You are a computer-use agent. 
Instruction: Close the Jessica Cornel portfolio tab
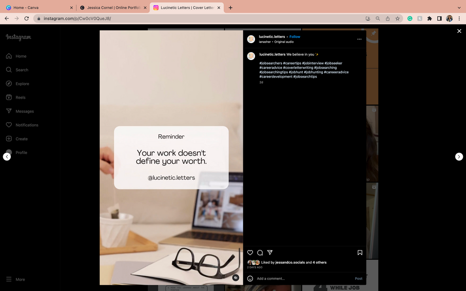click(145, 8)
